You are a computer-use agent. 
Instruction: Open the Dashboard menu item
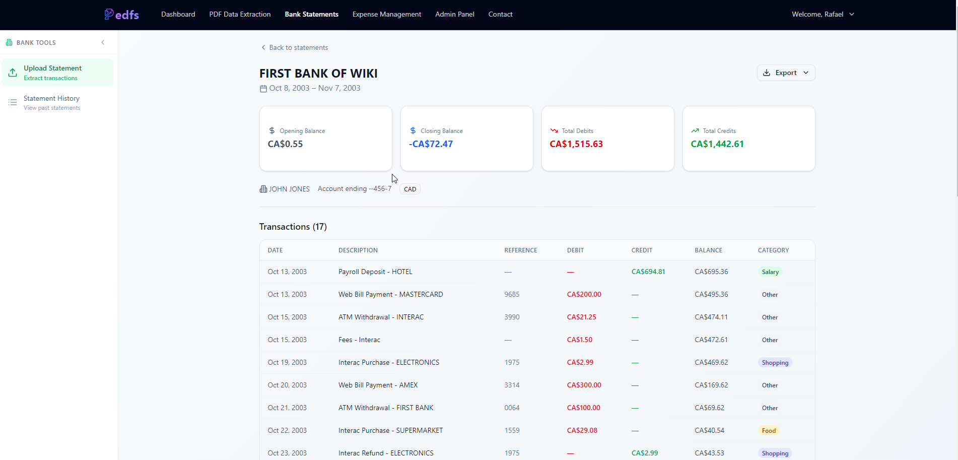pos(178,14)
